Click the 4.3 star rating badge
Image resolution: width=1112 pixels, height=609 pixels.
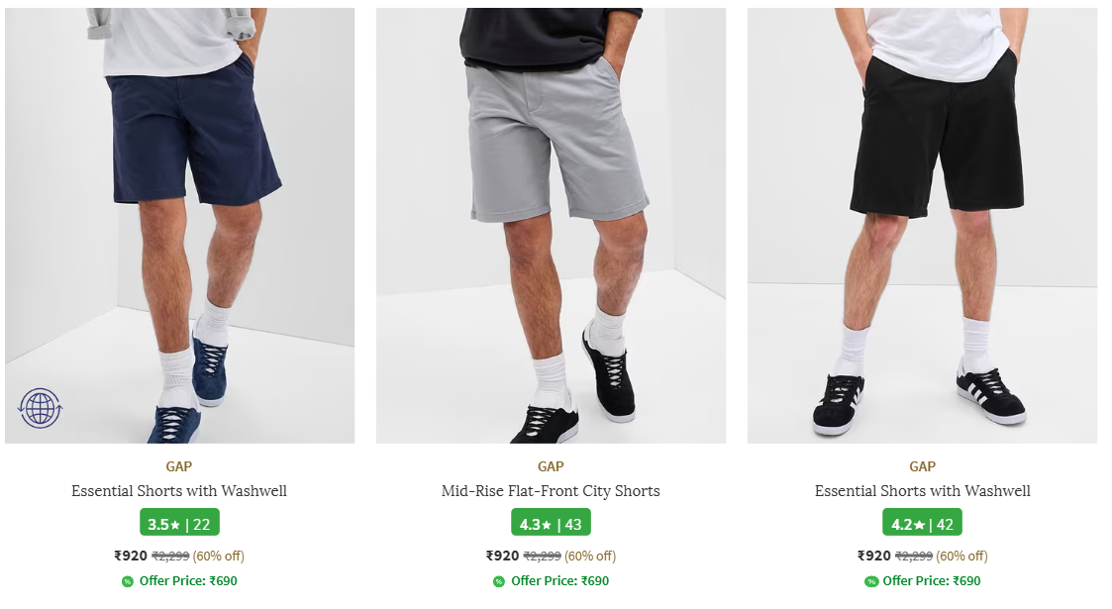(x=551, y=524)
